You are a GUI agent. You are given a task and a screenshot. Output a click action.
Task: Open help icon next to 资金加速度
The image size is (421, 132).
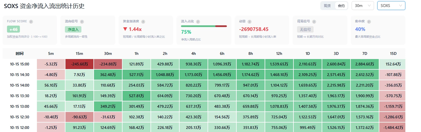(143, 21)
